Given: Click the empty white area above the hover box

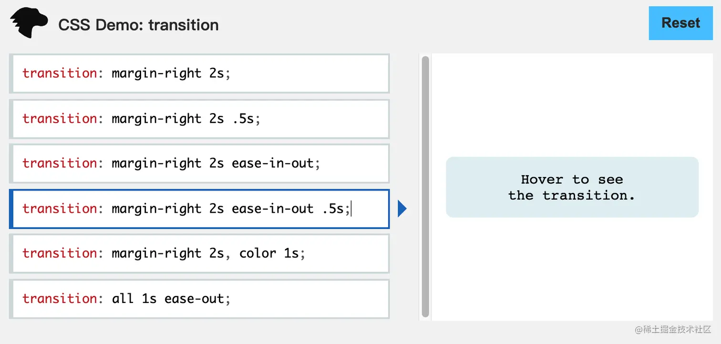Looking at the screenshot, I should (572, 105).
